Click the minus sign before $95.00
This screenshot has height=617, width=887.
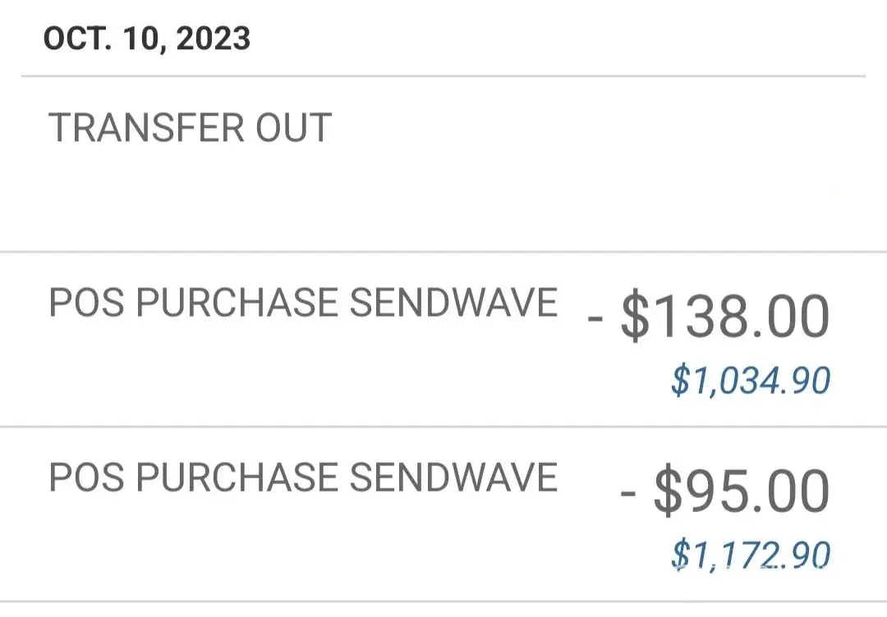click(x=629, y=494)
